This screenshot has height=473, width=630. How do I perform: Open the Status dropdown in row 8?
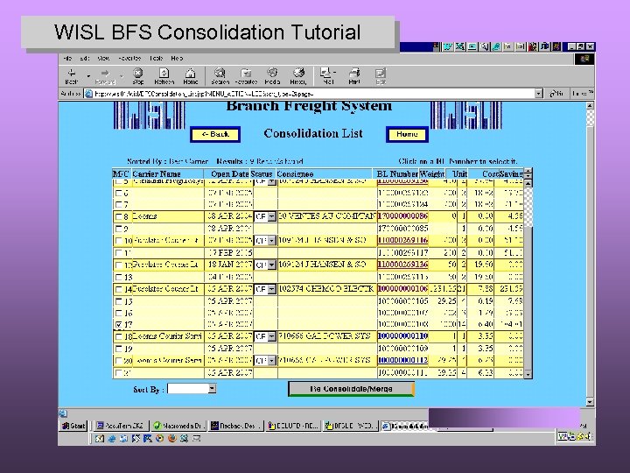point(272,217)
